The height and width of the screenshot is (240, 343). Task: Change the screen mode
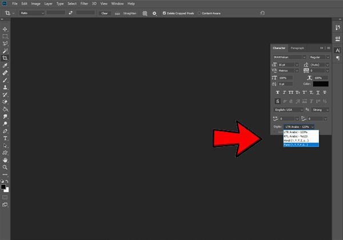5,205
